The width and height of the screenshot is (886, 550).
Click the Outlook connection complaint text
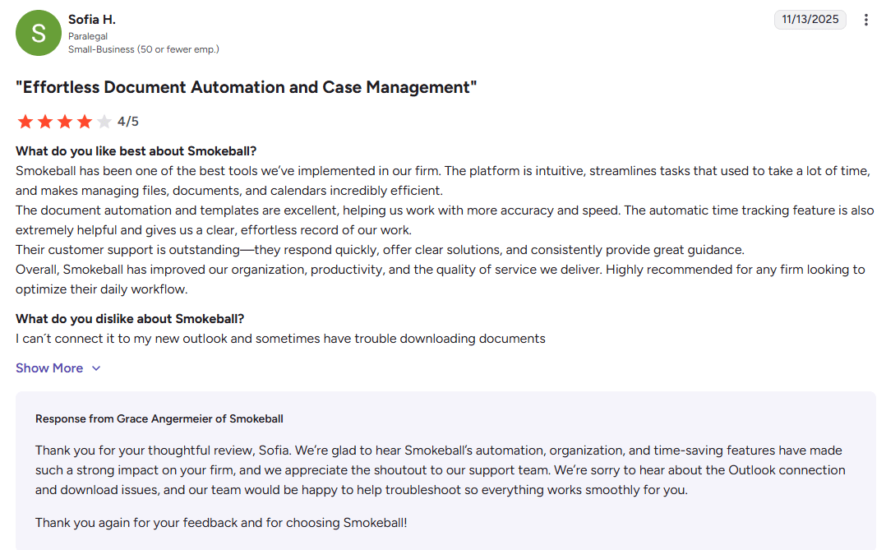pyautogui.click(x=280, y=339)
